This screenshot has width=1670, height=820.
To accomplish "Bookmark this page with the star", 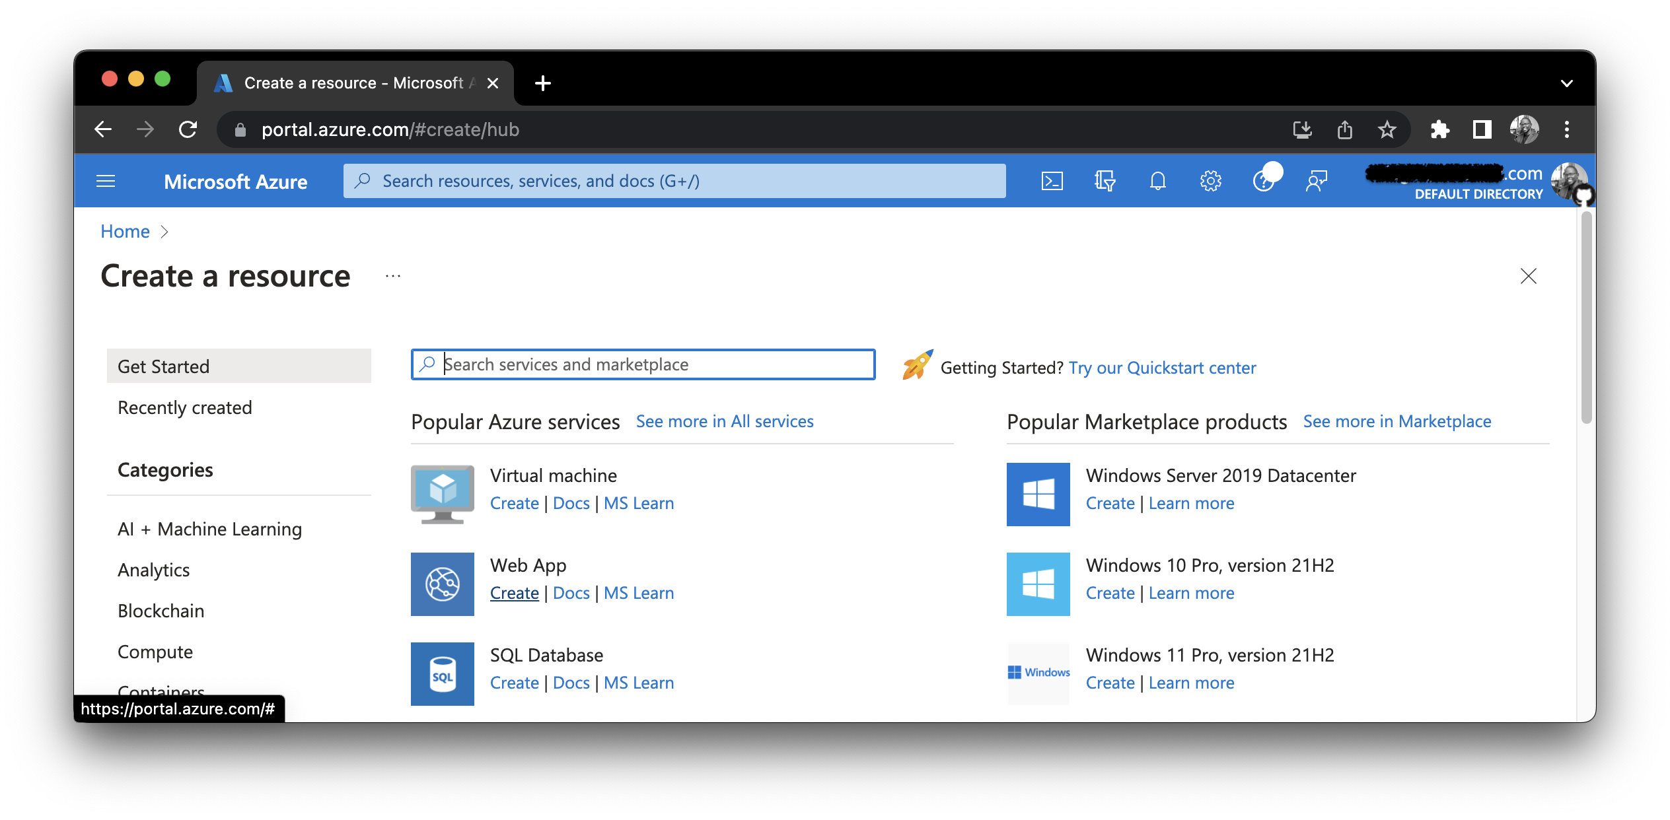I will pyautogui.click(x=1387, y=129).
